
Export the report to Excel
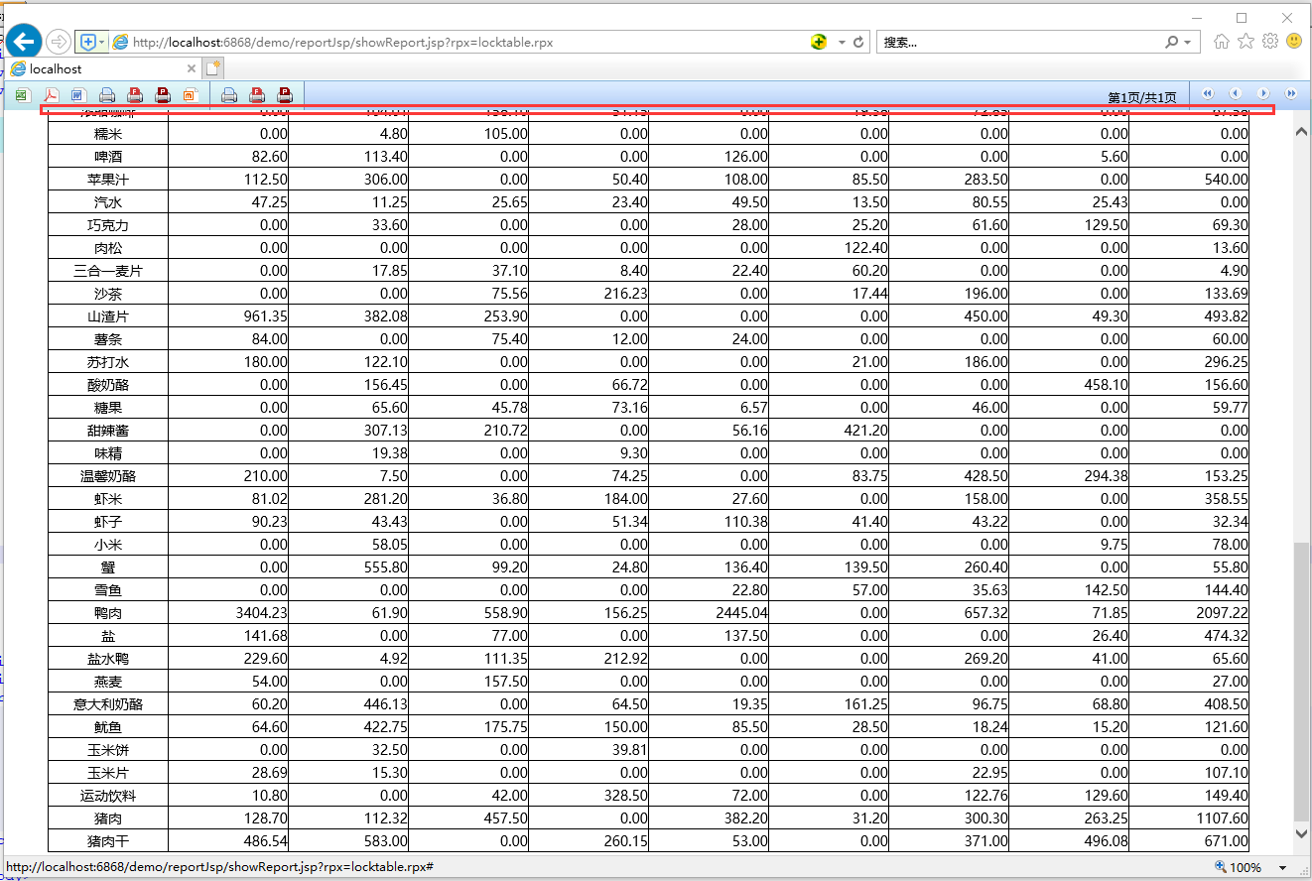click(x=22, y=95)
